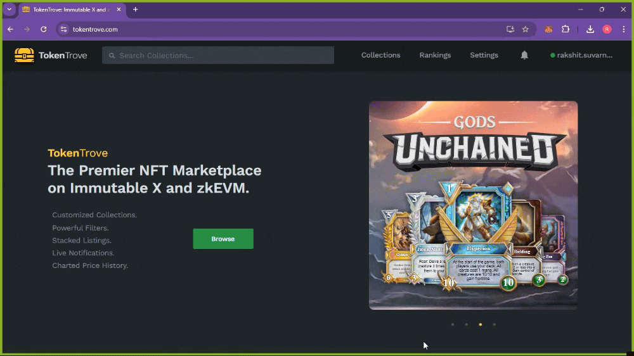Screen dimensions: 634x356
Task: Restore down the browser window
Action: click(602, 10)
